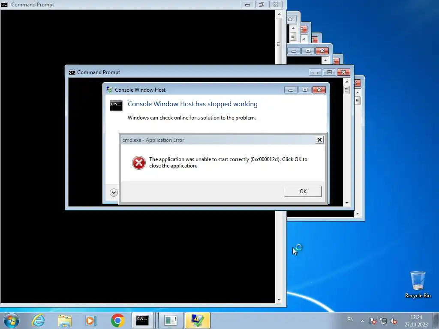Open the Windows Start menu

click(x=12, y=320)
